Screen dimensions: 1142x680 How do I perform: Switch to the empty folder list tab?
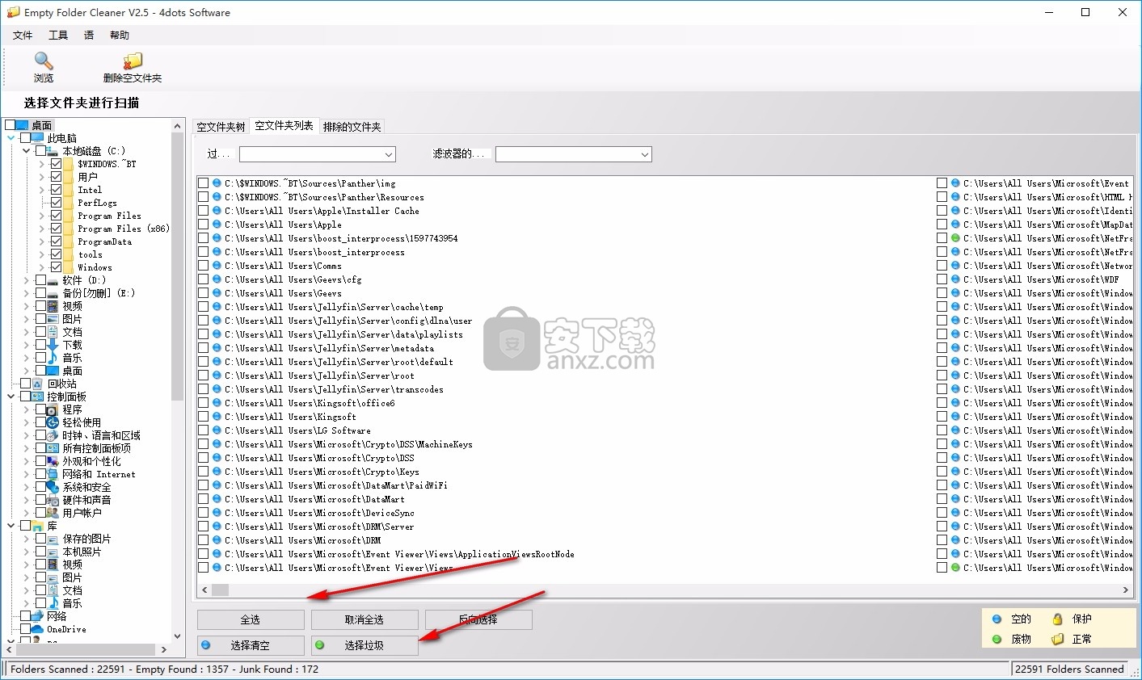[x=284, y=125]
